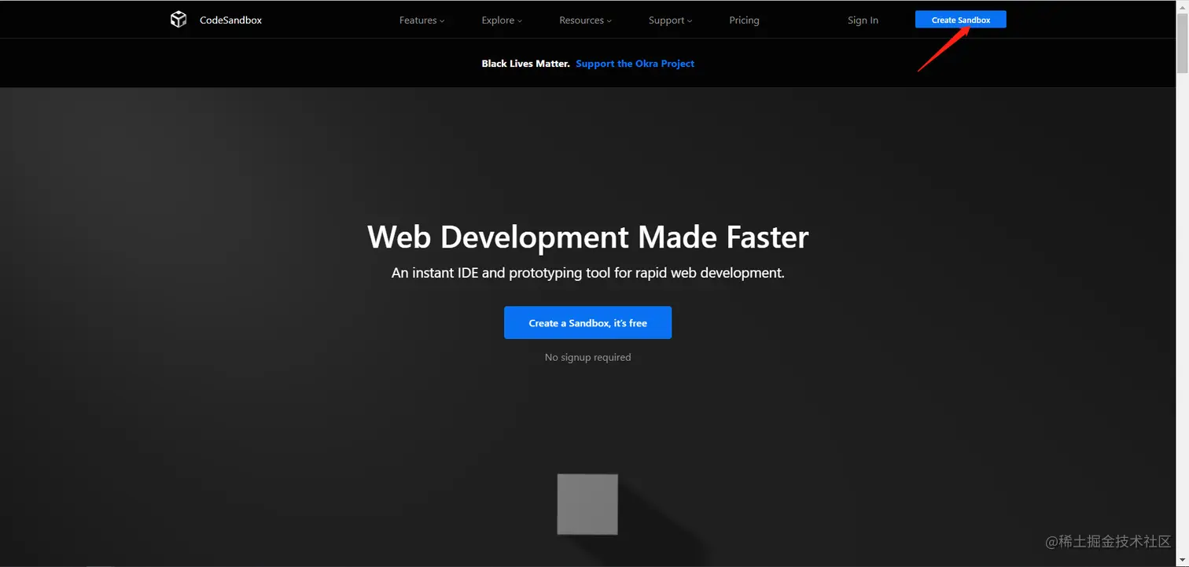Click the Create Sandbox header button
1189x567 pixels.
(960, 20)
